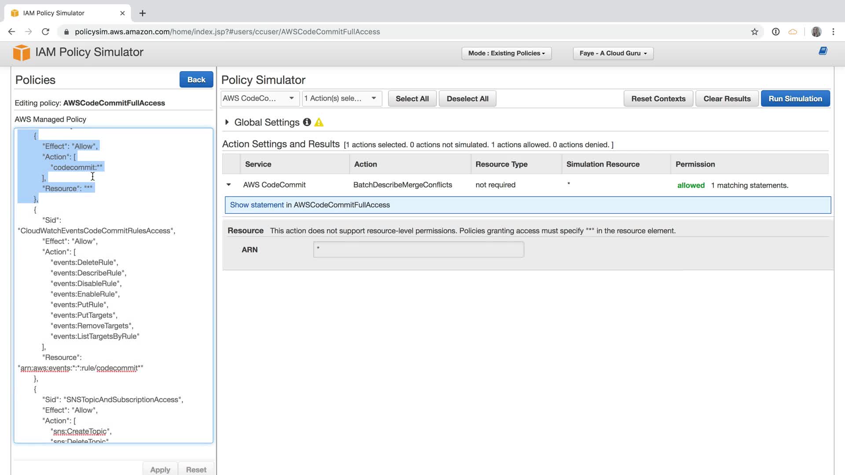
Task: Open a new browser tab
Action: pos(143,13)
